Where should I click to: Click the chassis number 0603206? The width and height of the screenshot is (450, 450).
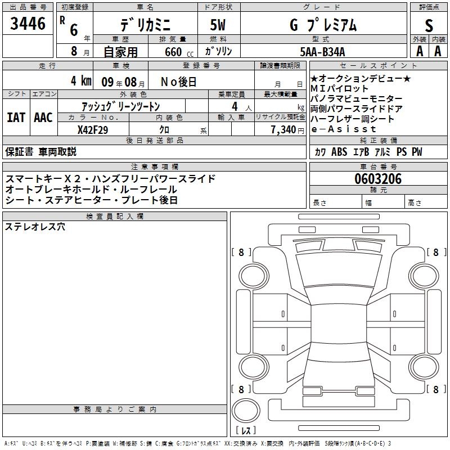point(378,179)
